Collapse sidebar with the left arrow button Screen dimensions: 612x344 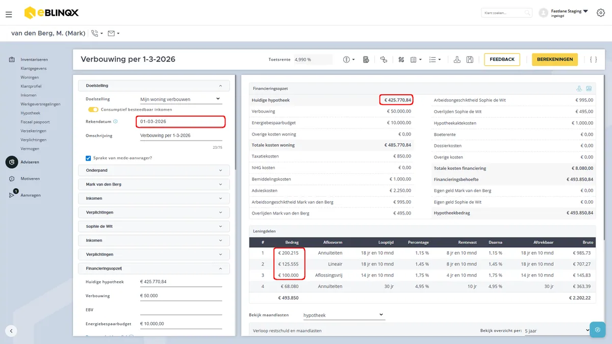(x=11, y=331)
